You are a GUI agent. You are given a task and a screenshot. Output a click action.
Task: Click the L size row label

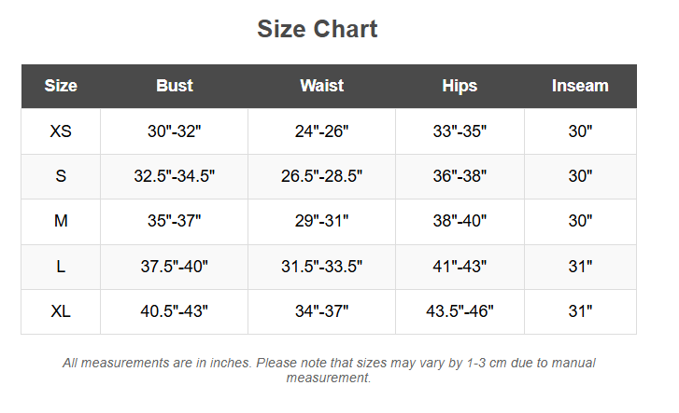(61, 267)
